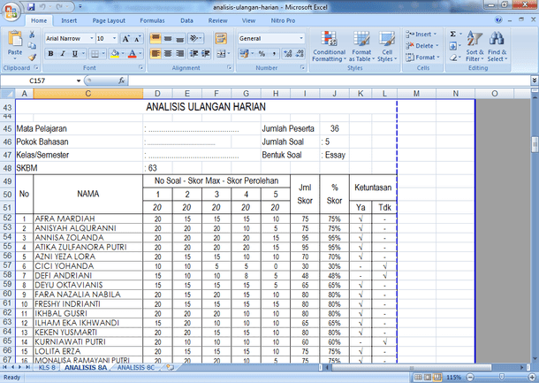Switch to the Formulas tab
This screenshot has width=539, height=383.
[152, 20]
